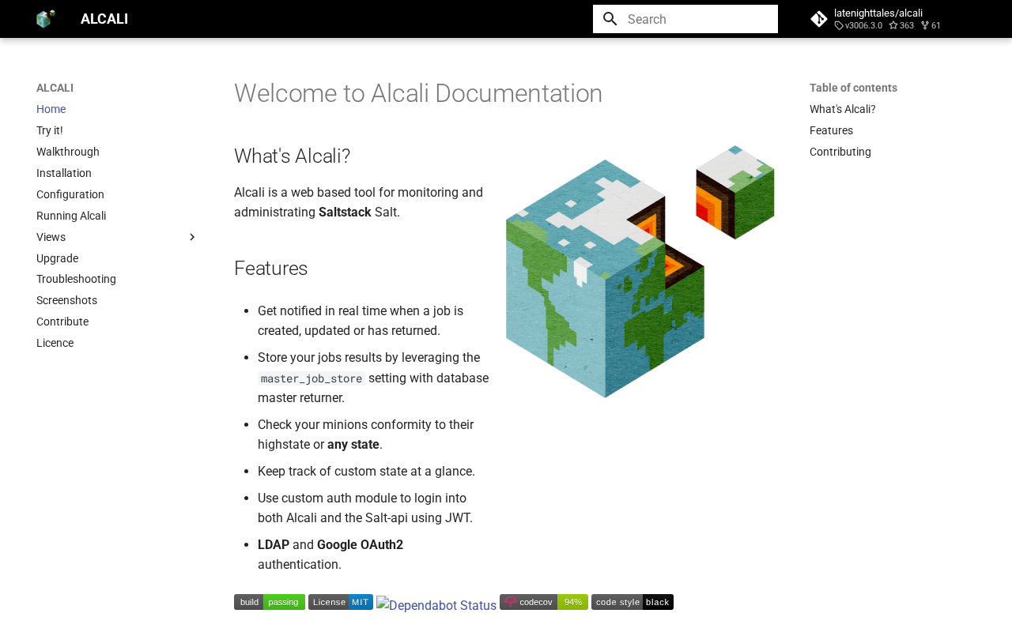Click the bold LDAP text
The image size is (1012, 632).
click(x=274, y=544)
